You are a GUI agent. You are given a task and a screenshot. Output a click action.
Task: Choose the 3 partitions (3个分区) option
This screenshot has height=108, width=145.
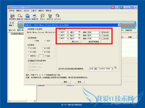tap(29, 48)
